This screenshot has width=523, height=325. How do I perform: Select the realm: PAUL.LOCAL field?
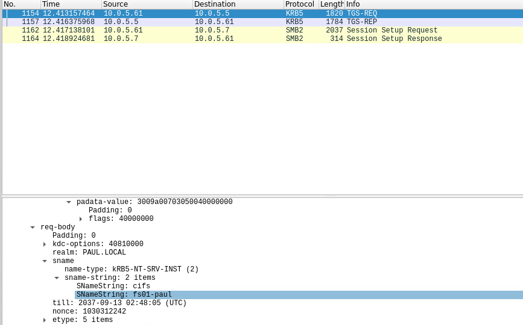click(x=89, y=253)
